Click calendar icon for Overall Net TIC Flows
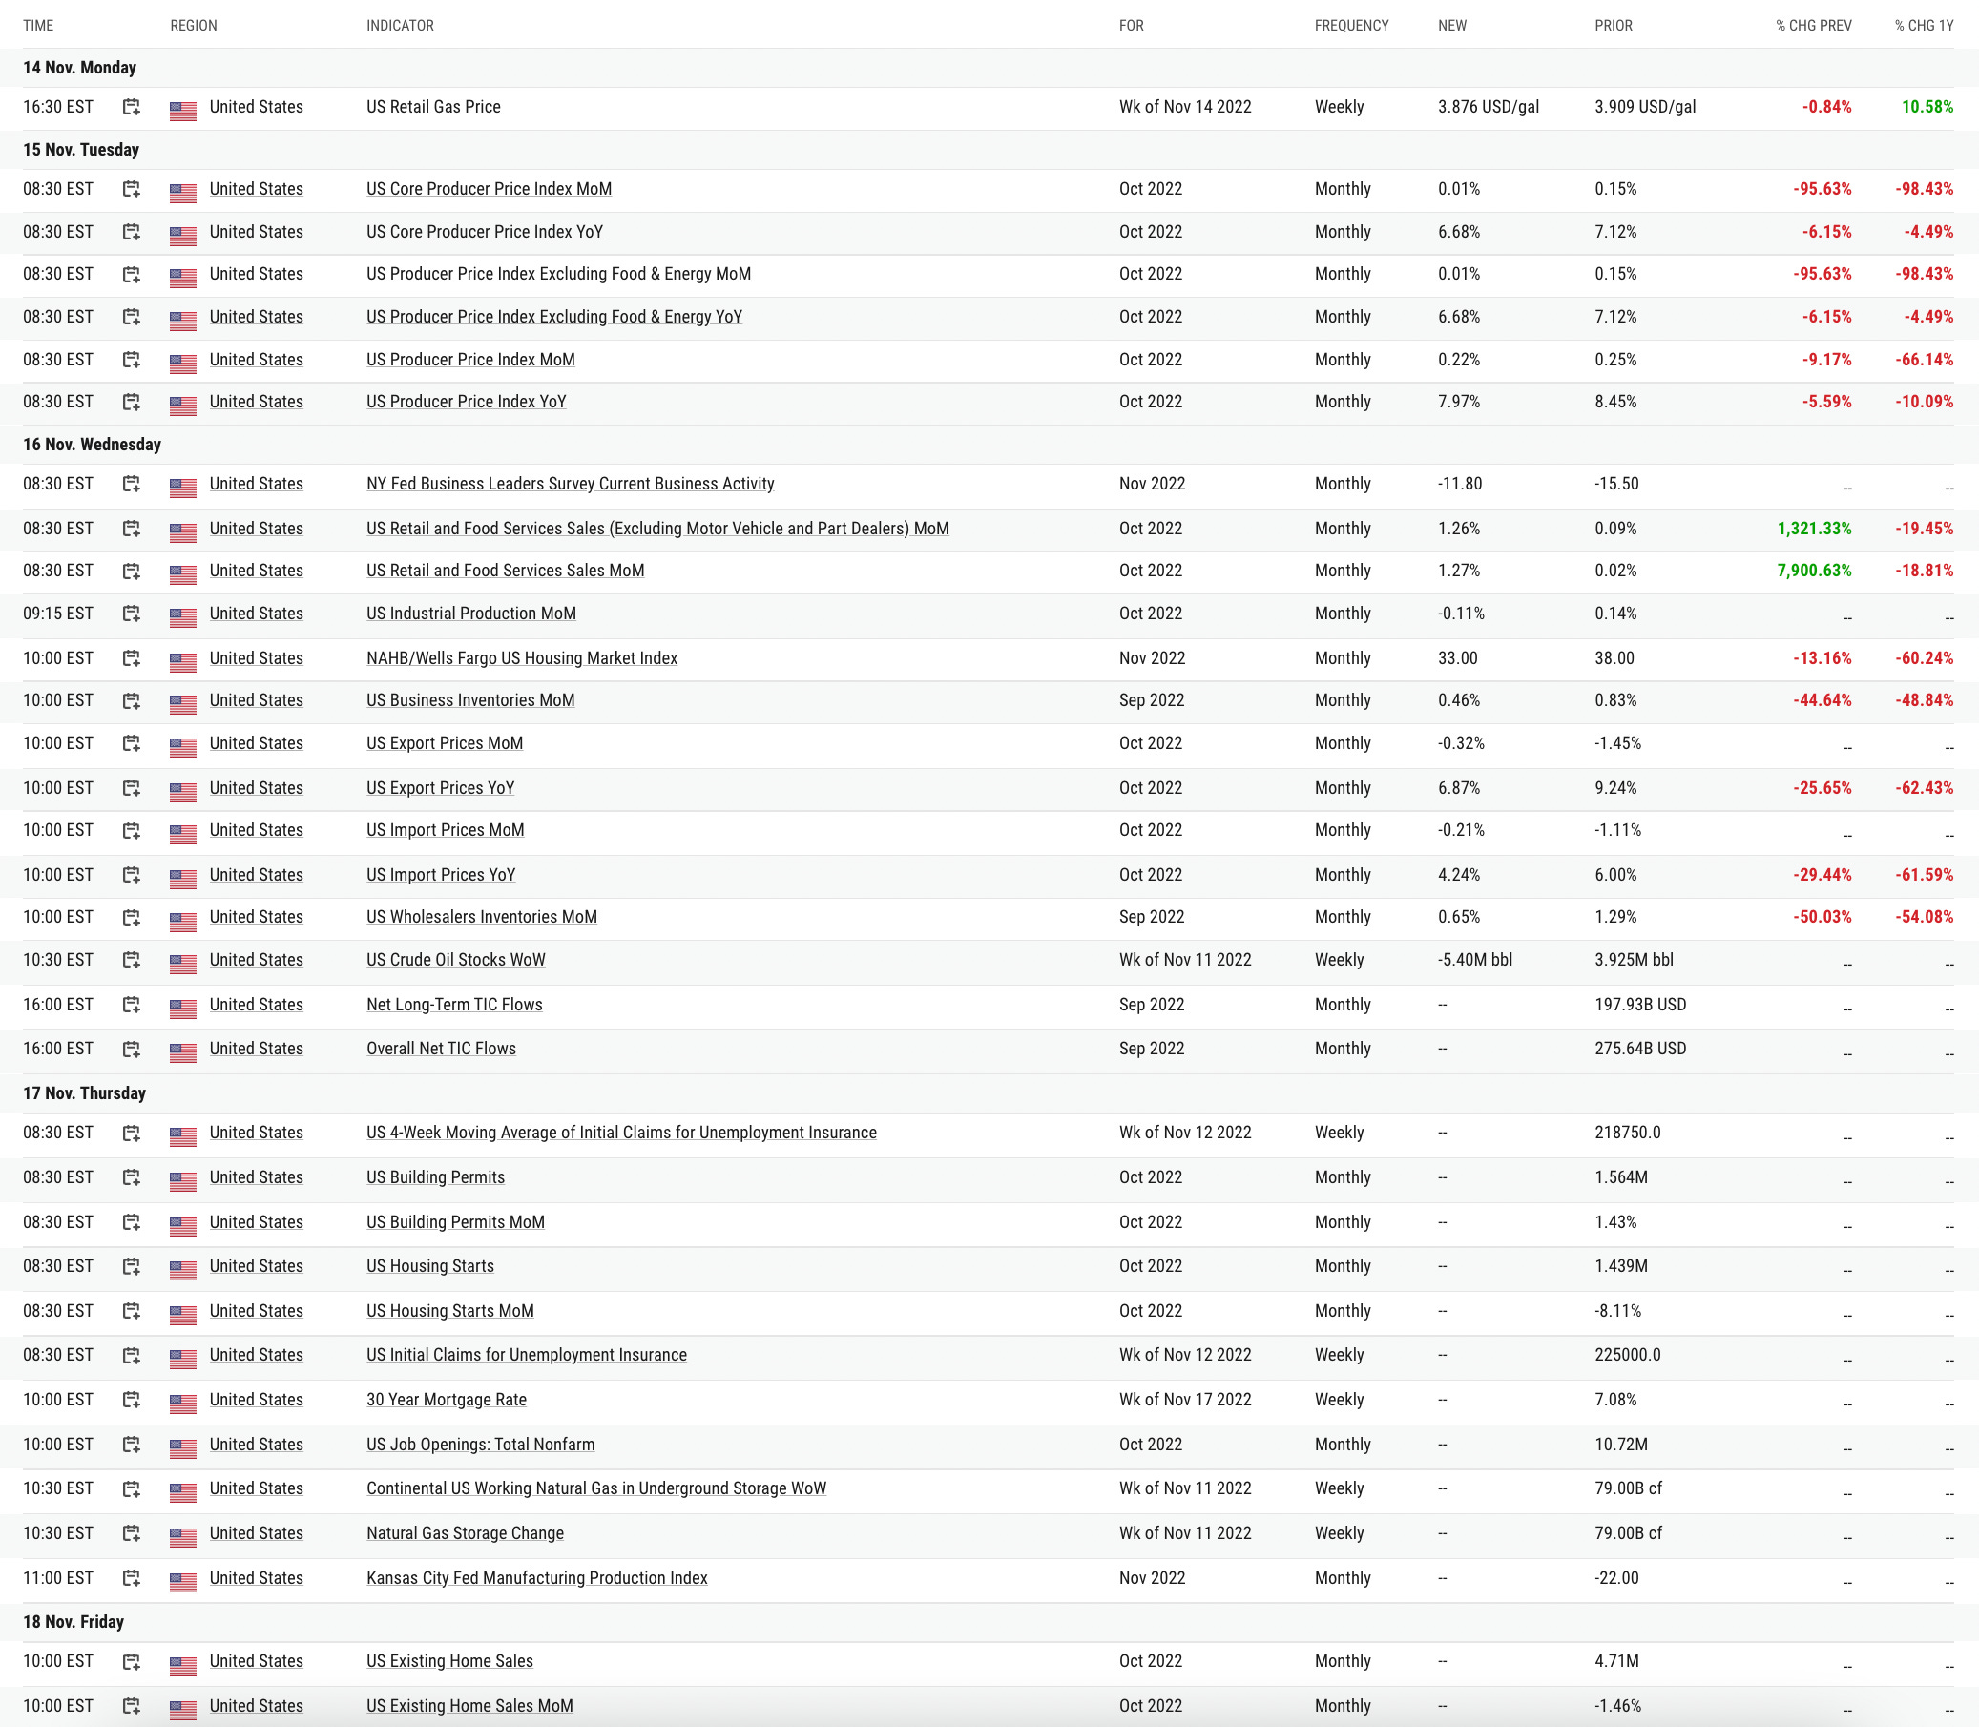 coord(132,1049)
